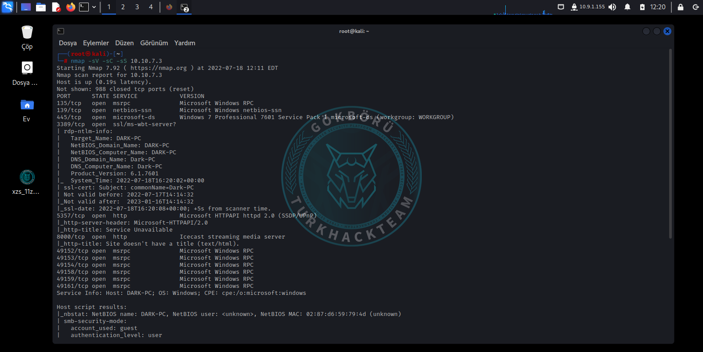Open the network indicator showing 10.9.1.155
The height and width of the screenshot is (352, 703).
587,7
